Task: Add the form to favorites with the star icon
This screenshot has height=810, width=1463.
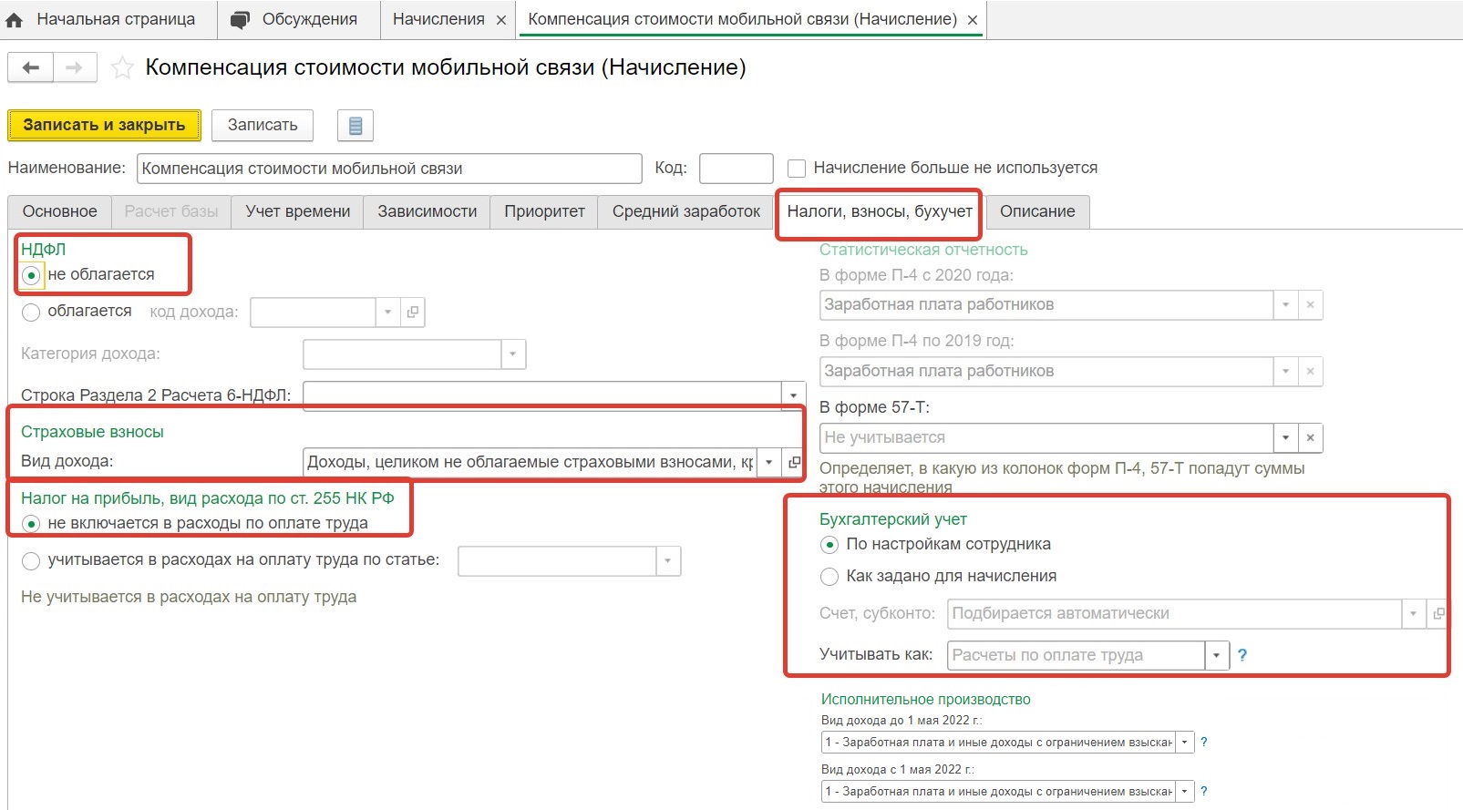Action: 122,67
